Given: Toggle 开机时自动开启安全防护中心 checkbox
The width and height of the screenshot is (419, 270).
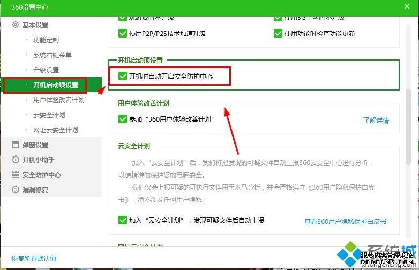Looking at the screenshot, I should click(122, 76).
